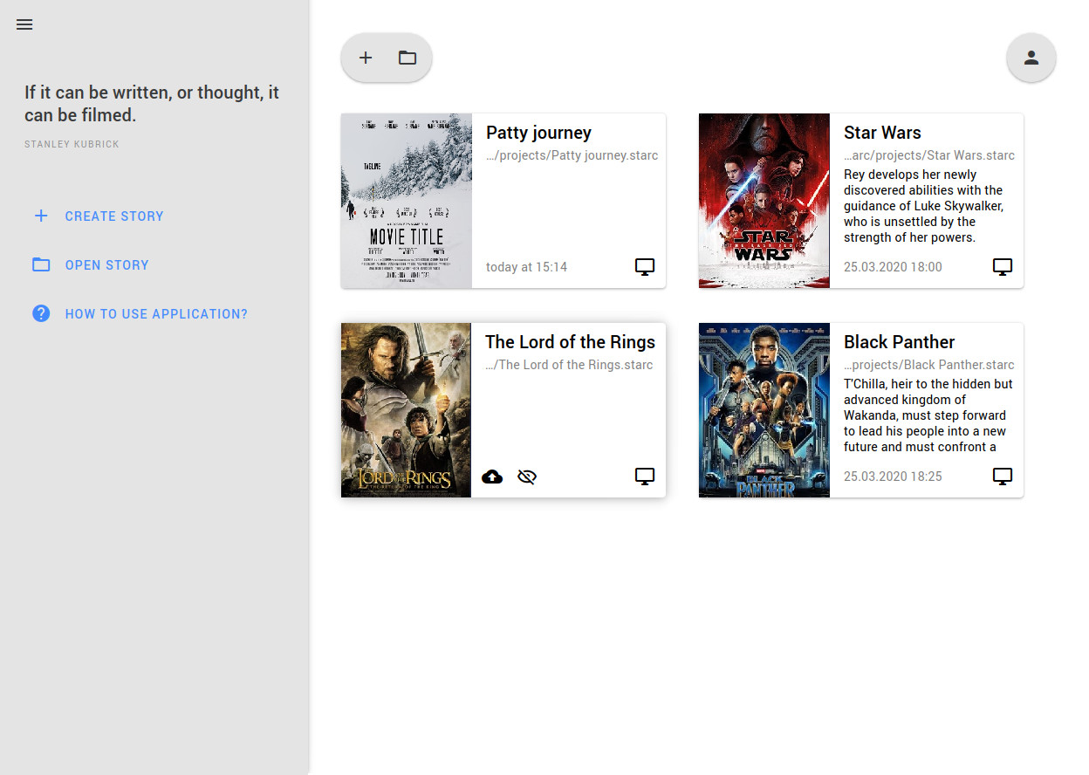
Task: Click the CREATE STORY button
Action: pos(114,216)
